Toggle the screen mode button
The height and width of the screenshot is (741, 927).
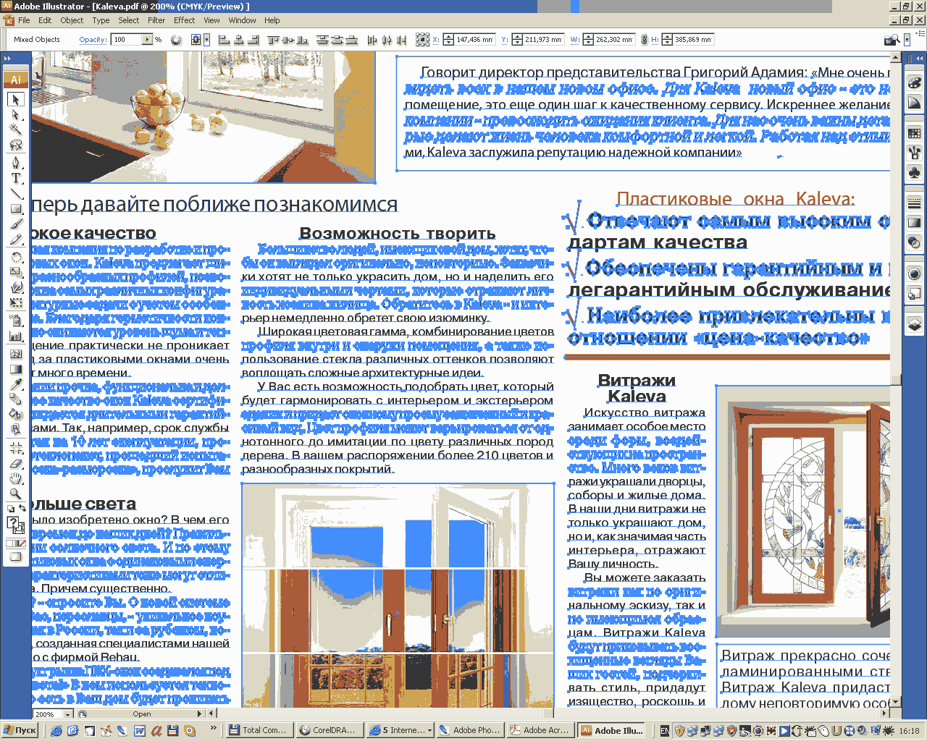pyautogui.click(x=16, y=557)
